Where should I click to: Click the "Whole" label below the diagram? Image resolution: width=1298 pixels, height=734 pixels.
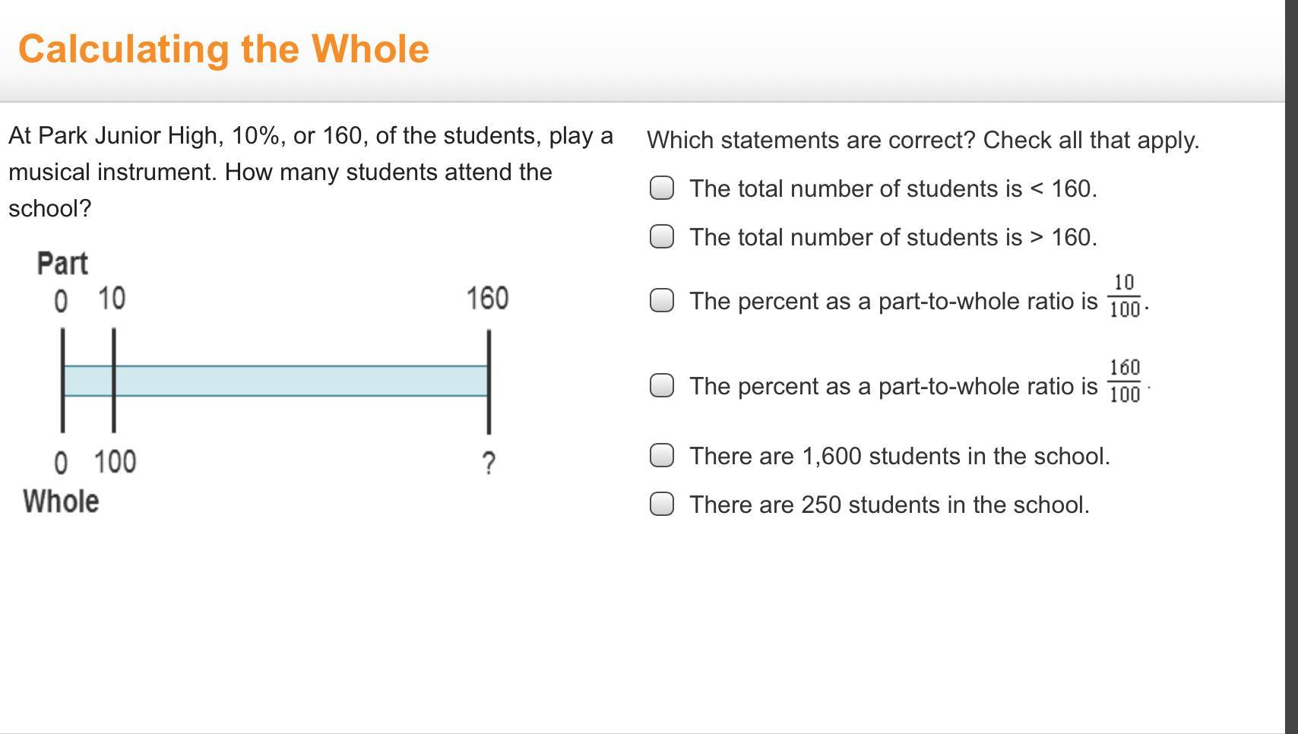point(61,501)
